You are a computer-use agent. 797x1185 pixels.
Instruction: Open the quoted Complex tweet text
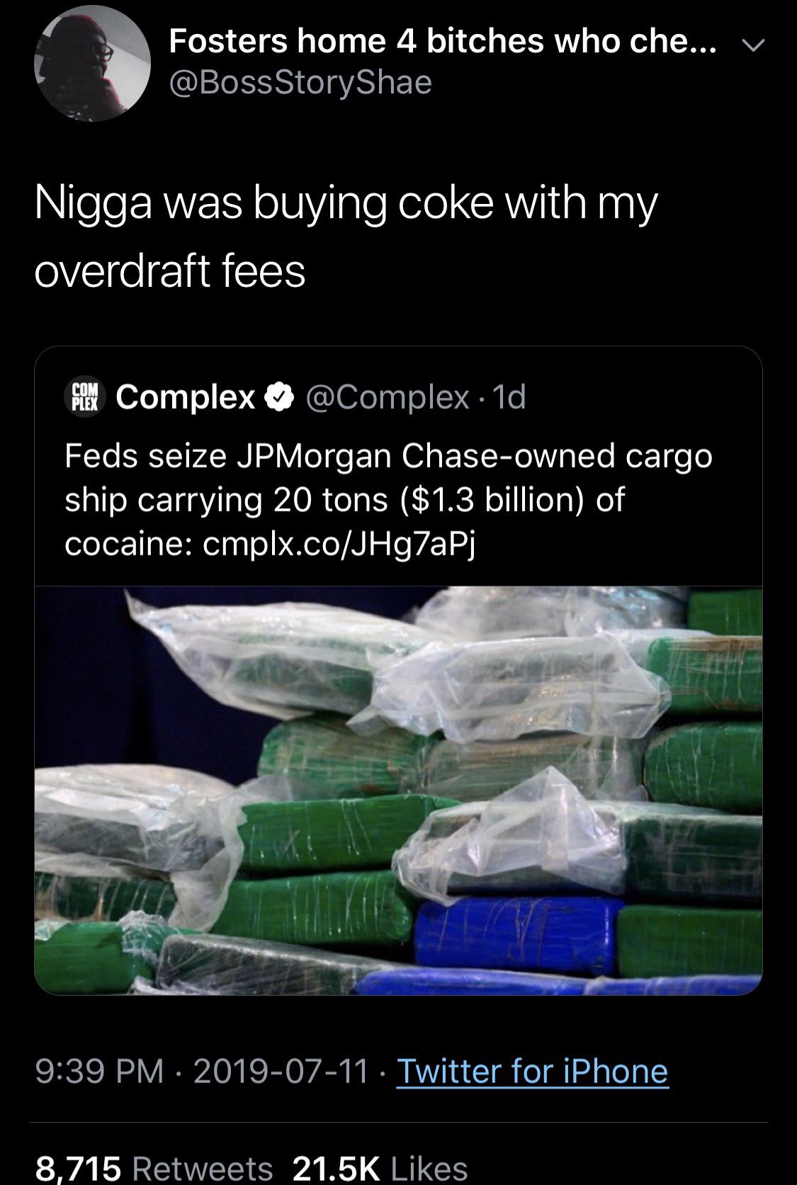388,499
